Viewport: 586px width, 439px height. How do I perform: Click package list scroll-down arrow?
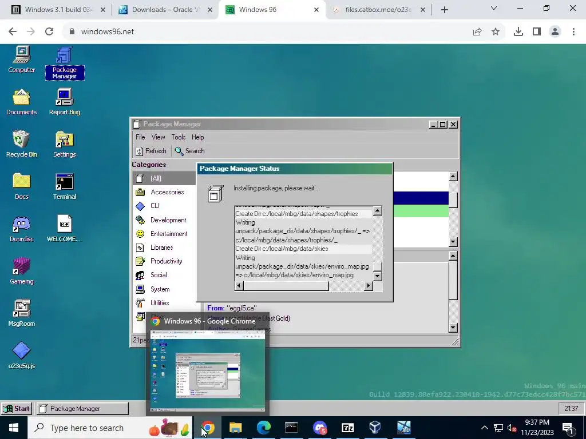tap(453, 242)
